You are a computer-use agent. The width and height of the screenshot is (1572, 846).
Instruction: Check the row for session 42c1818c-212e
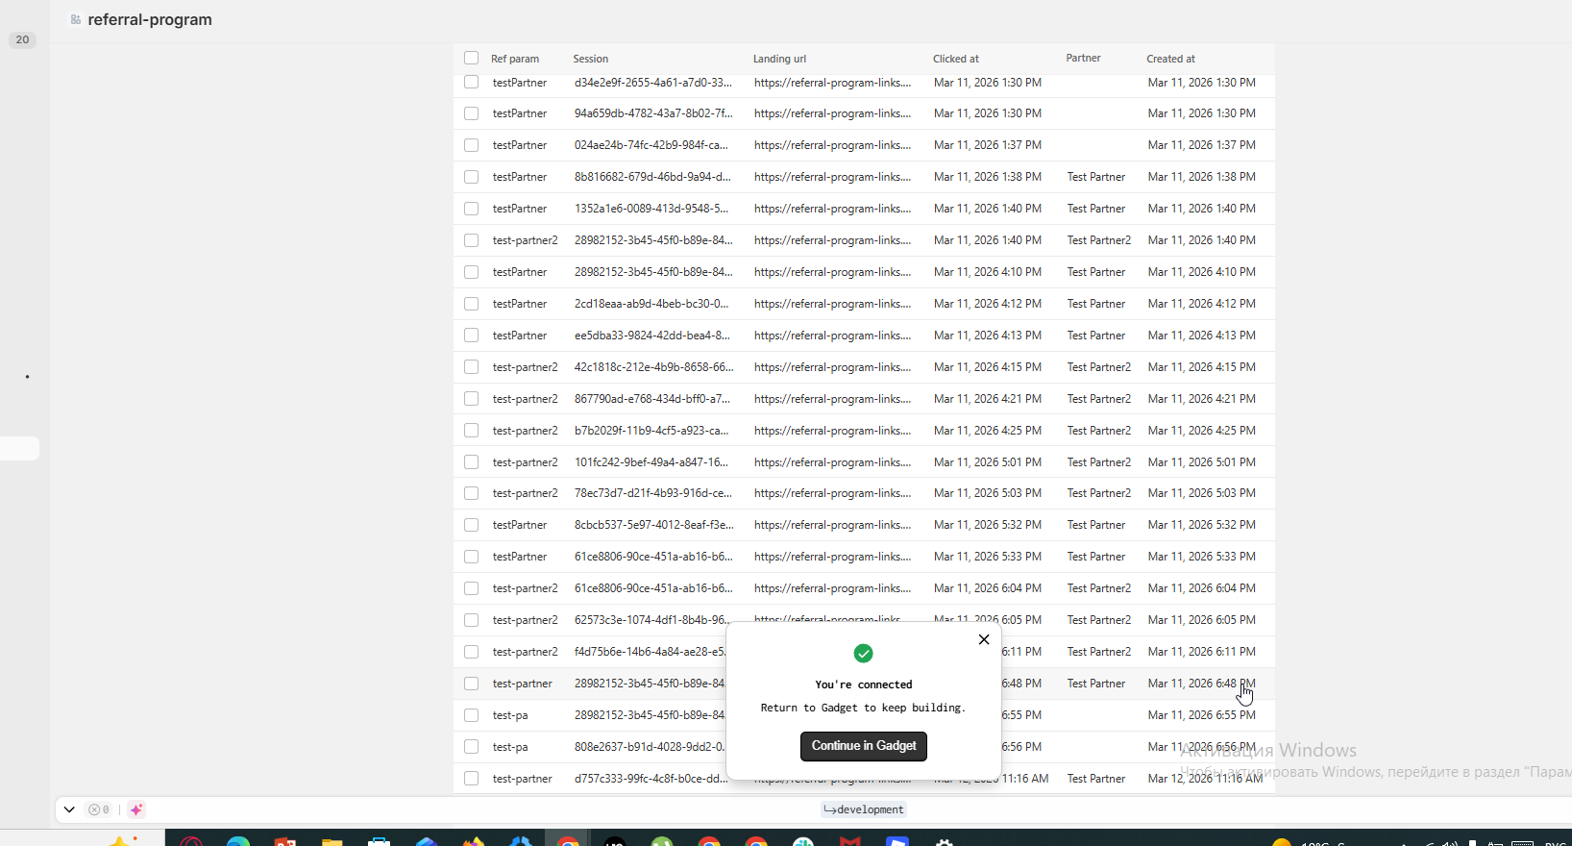tap(471, 367)
